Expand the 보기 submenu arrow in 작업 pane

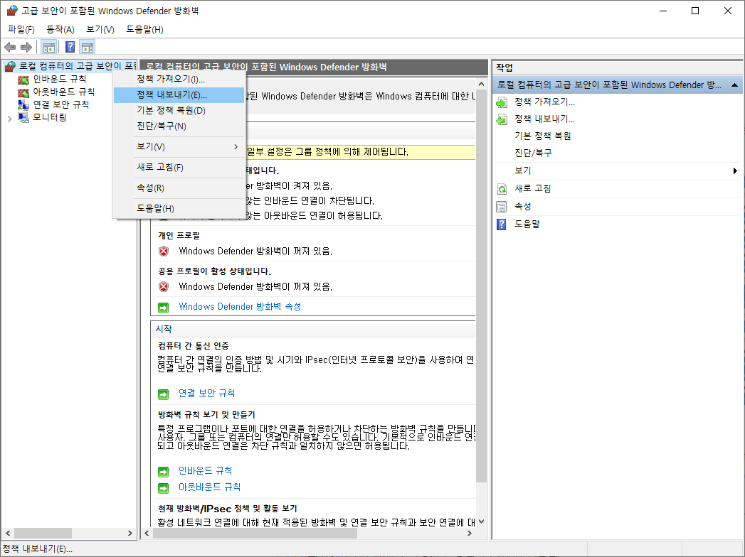[x=735, y=171]
